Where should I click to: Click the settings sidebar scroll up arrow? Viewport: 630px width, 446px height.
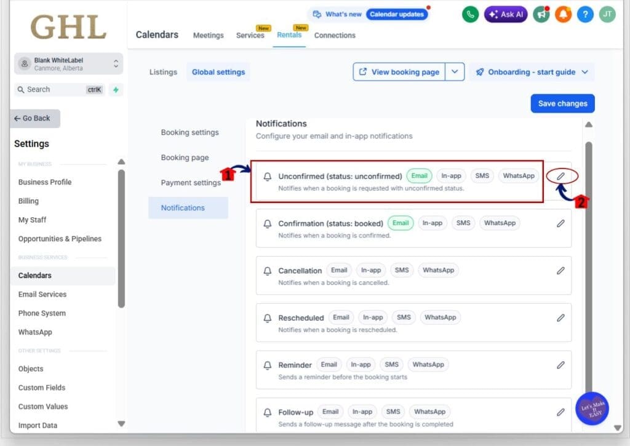coord(121,162)
